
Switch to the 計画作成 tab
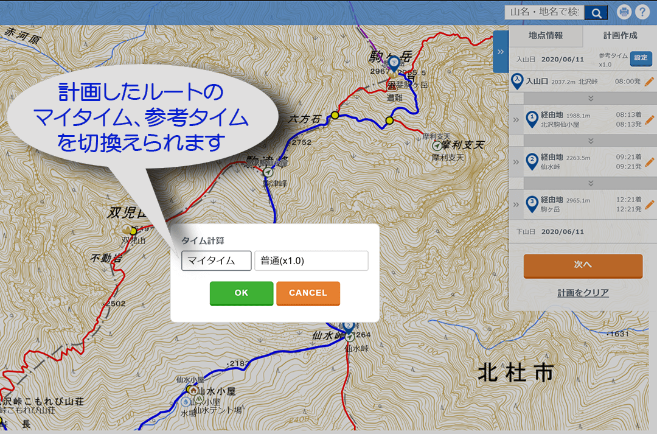pos(619,36)
